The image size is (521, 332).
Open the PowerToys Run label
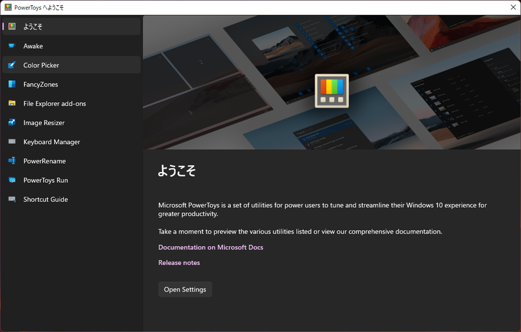coord(46,180)
